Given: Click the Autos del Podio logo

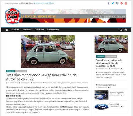Looking at the screenshot, I should click(12, 16).
